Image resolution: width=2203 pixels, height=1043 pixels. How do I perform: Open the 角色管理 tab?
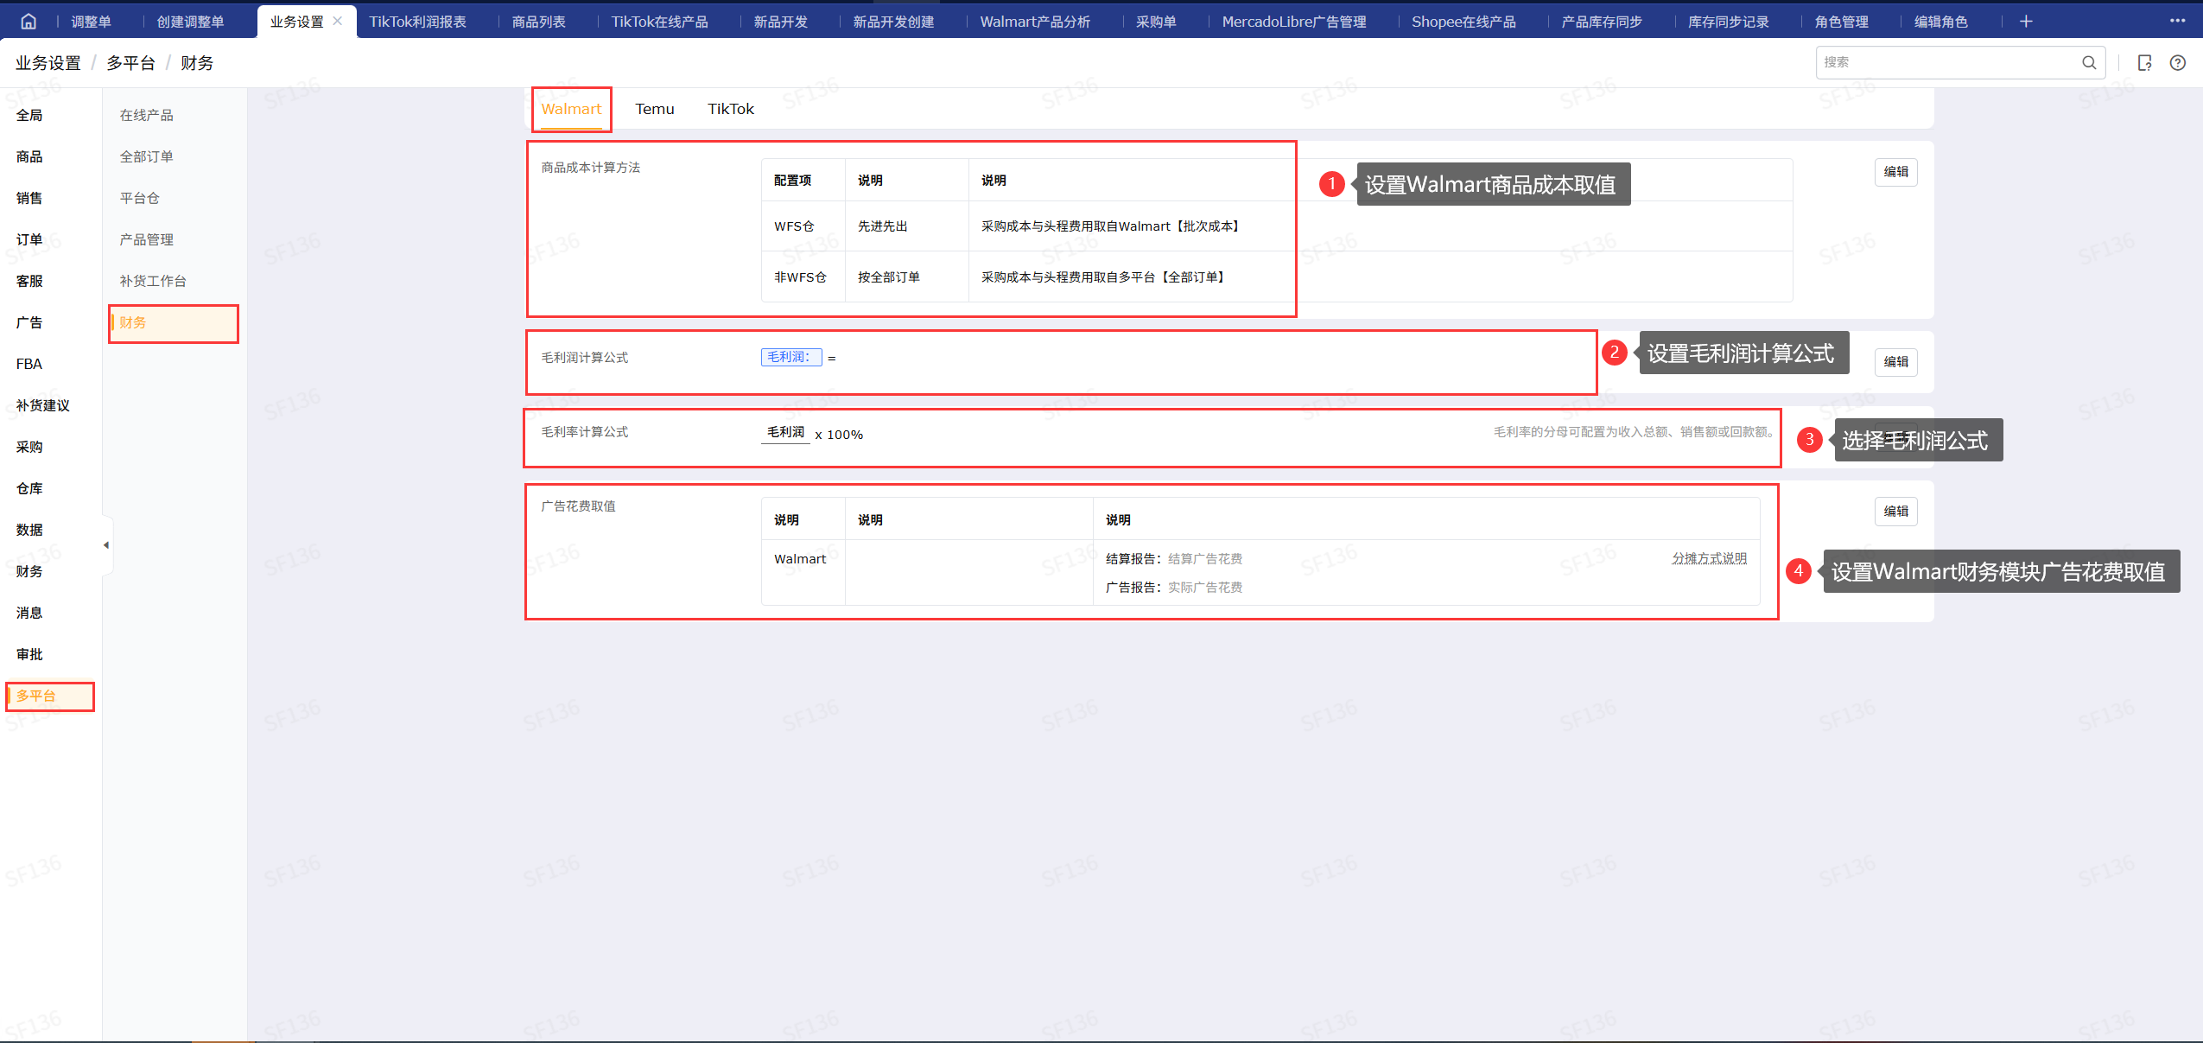click(1842, 22)
